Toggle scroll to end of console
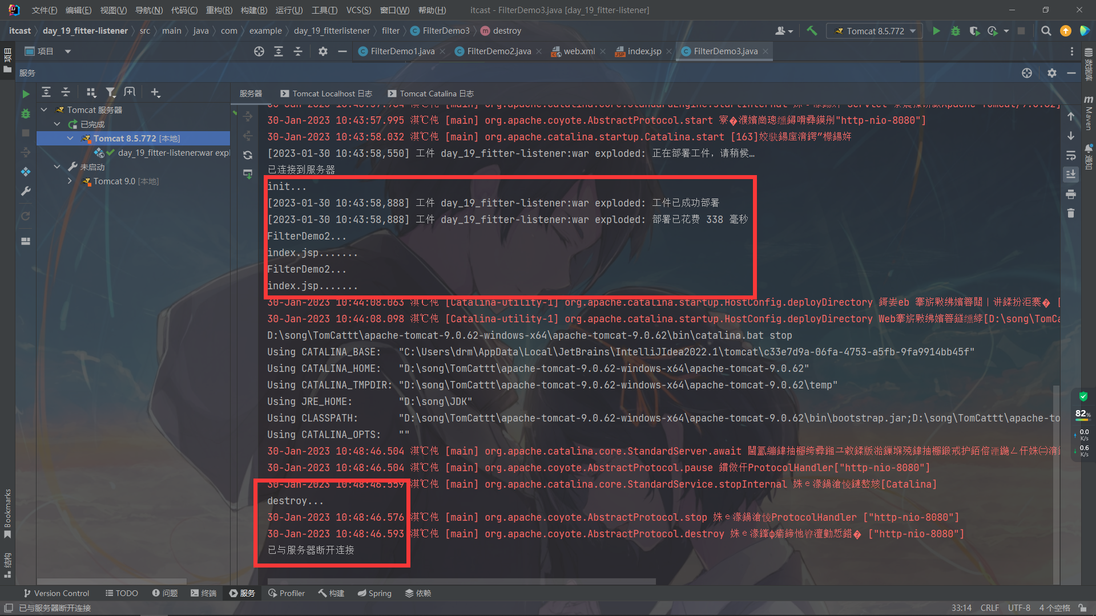The height and width of the screenshot is (616, 1096). point(1071,175)
